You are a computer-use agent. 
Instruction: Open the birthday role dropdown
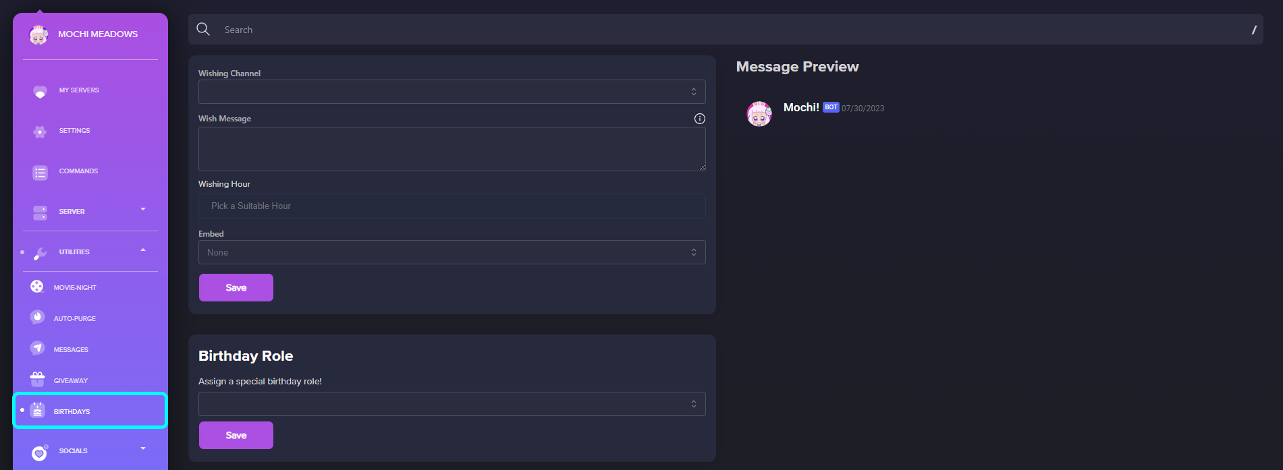(x=452, y=404)
